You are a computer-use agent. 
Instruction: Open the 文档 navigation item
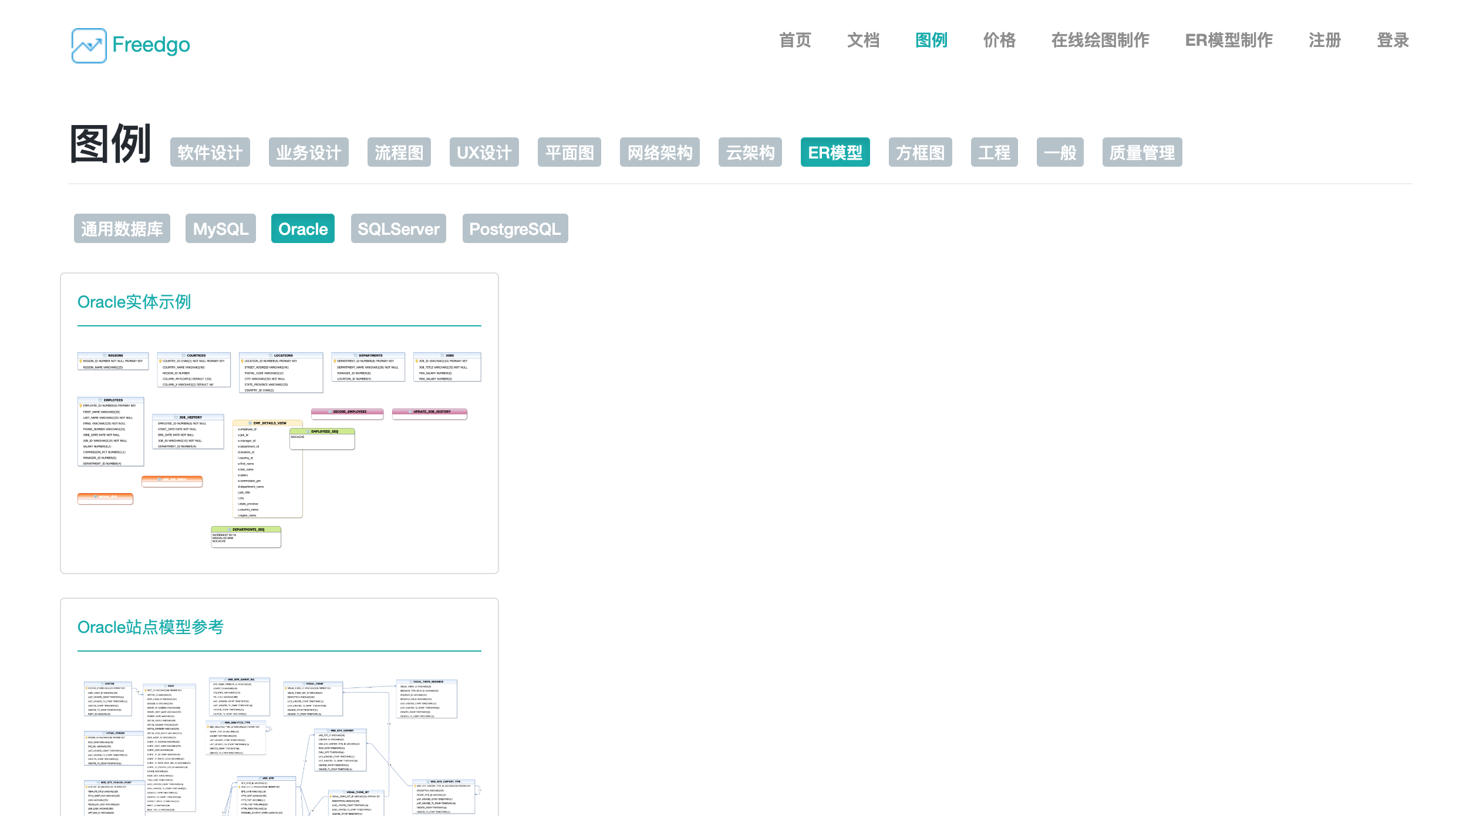863,41
